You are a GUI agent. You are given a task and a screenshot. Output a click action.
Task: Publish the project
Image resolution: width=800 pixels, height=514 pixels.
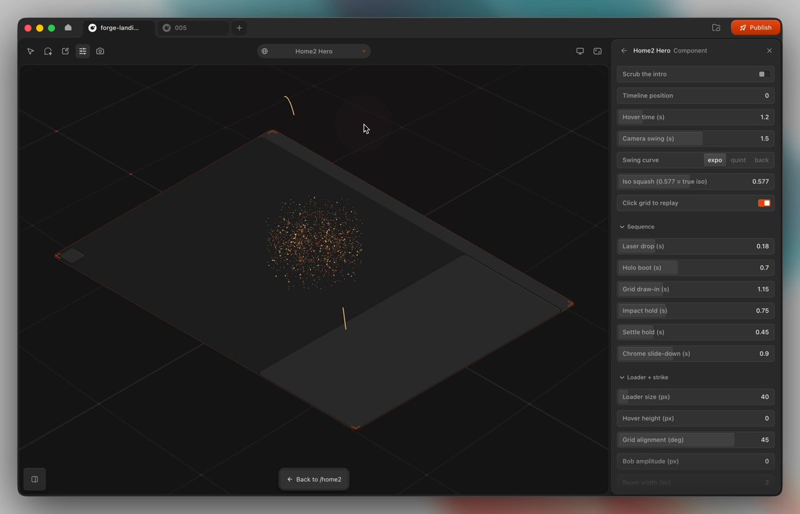[x=755, y=27]
